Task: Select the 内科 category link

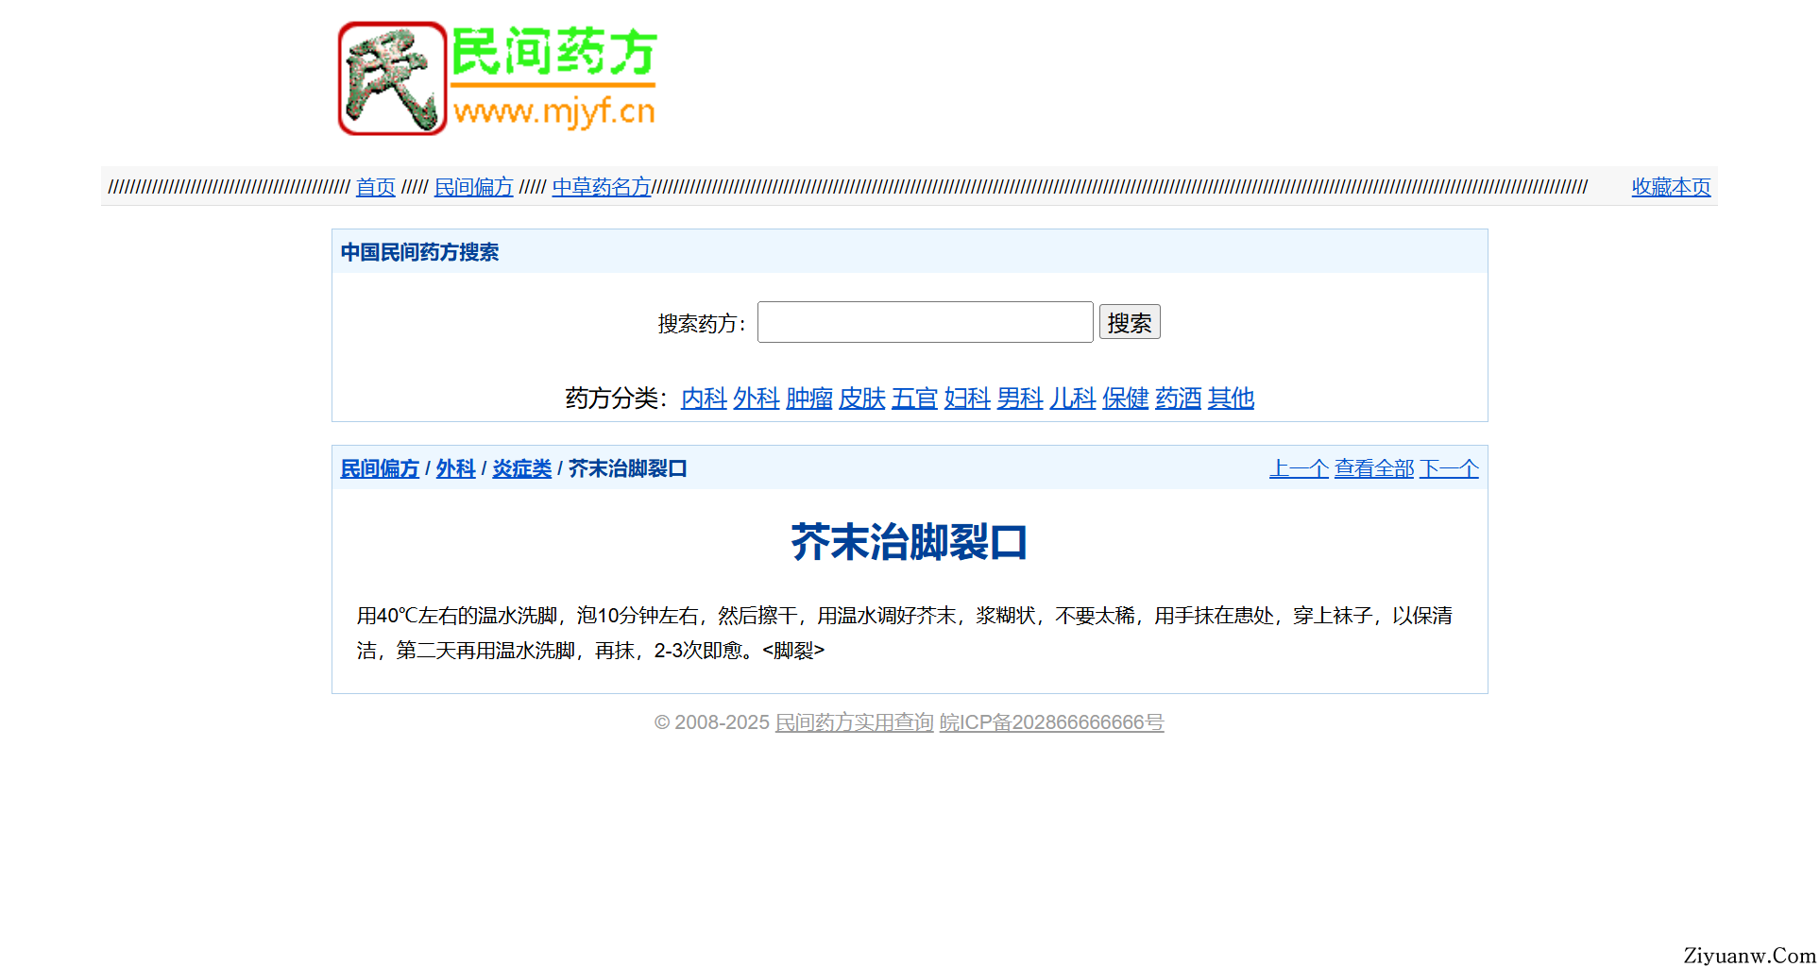Action: point(704,399)
